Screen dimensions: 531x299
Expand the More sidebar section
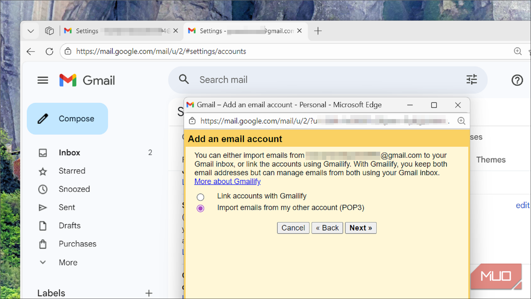[x=68, y=262]
